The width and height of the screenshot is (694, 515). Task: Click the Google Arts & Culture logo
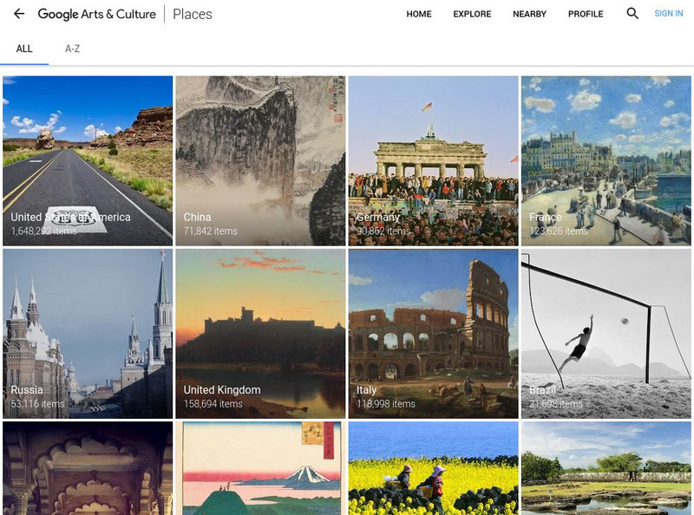97,14
